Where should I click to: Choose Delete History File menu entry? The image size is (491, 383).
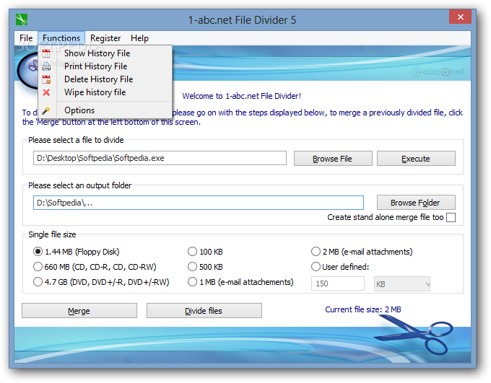tap(105, 79)
